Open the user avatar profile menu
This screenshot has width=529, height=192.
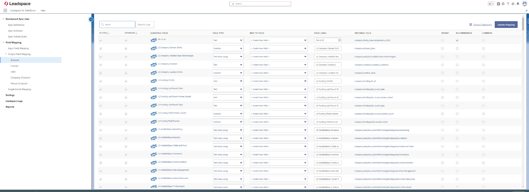(x=524, y=4)
